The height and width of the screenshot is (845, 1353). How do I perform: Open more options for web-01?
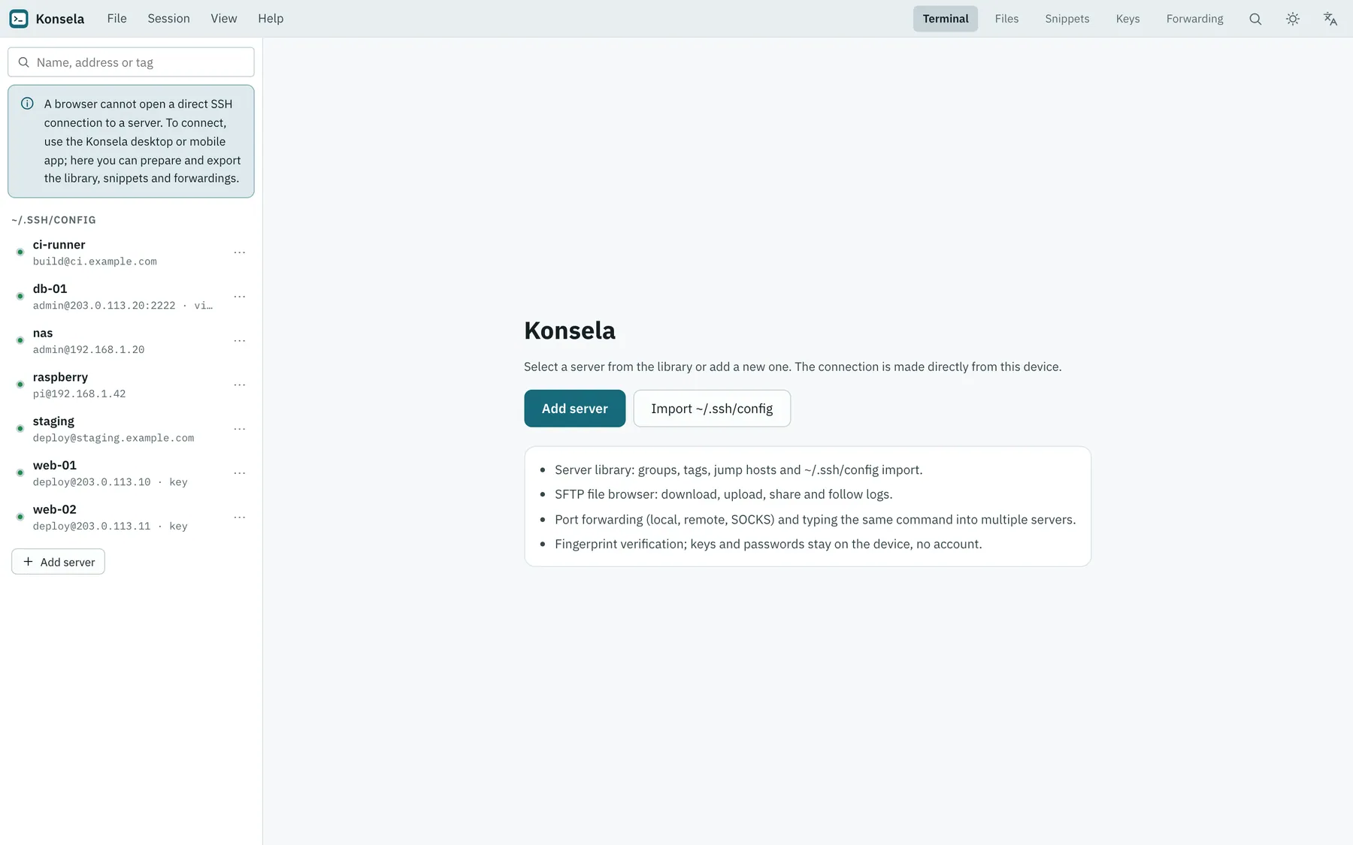(240, 473)
